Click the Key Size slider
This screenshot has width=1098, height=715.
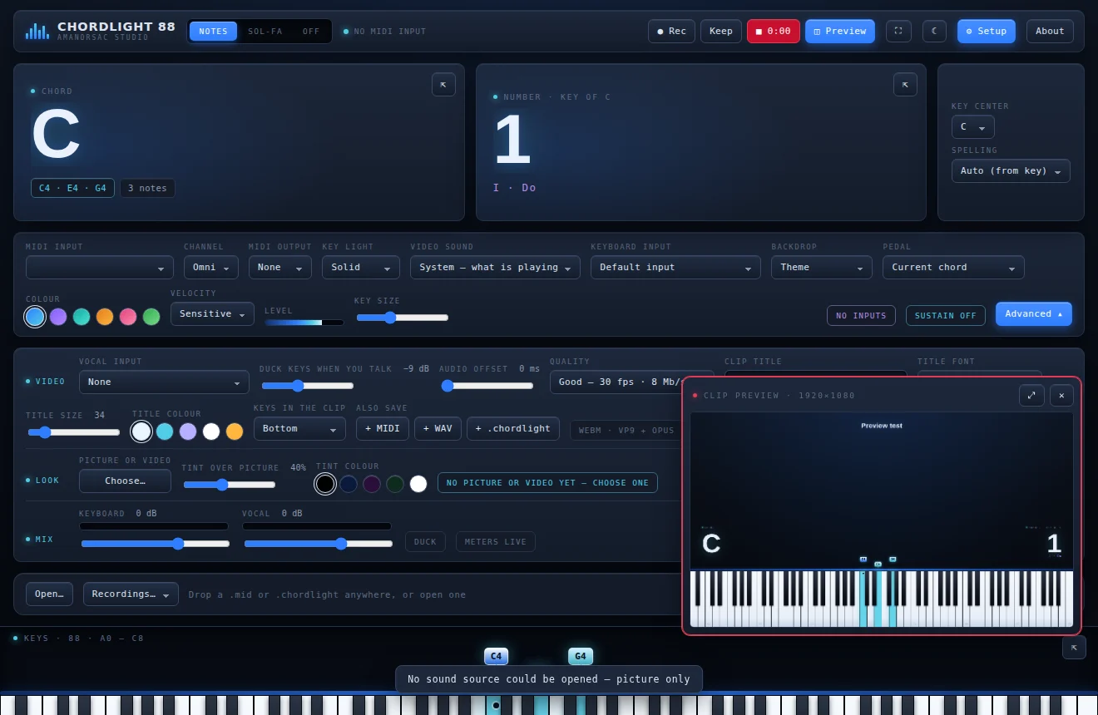[403, 318]
